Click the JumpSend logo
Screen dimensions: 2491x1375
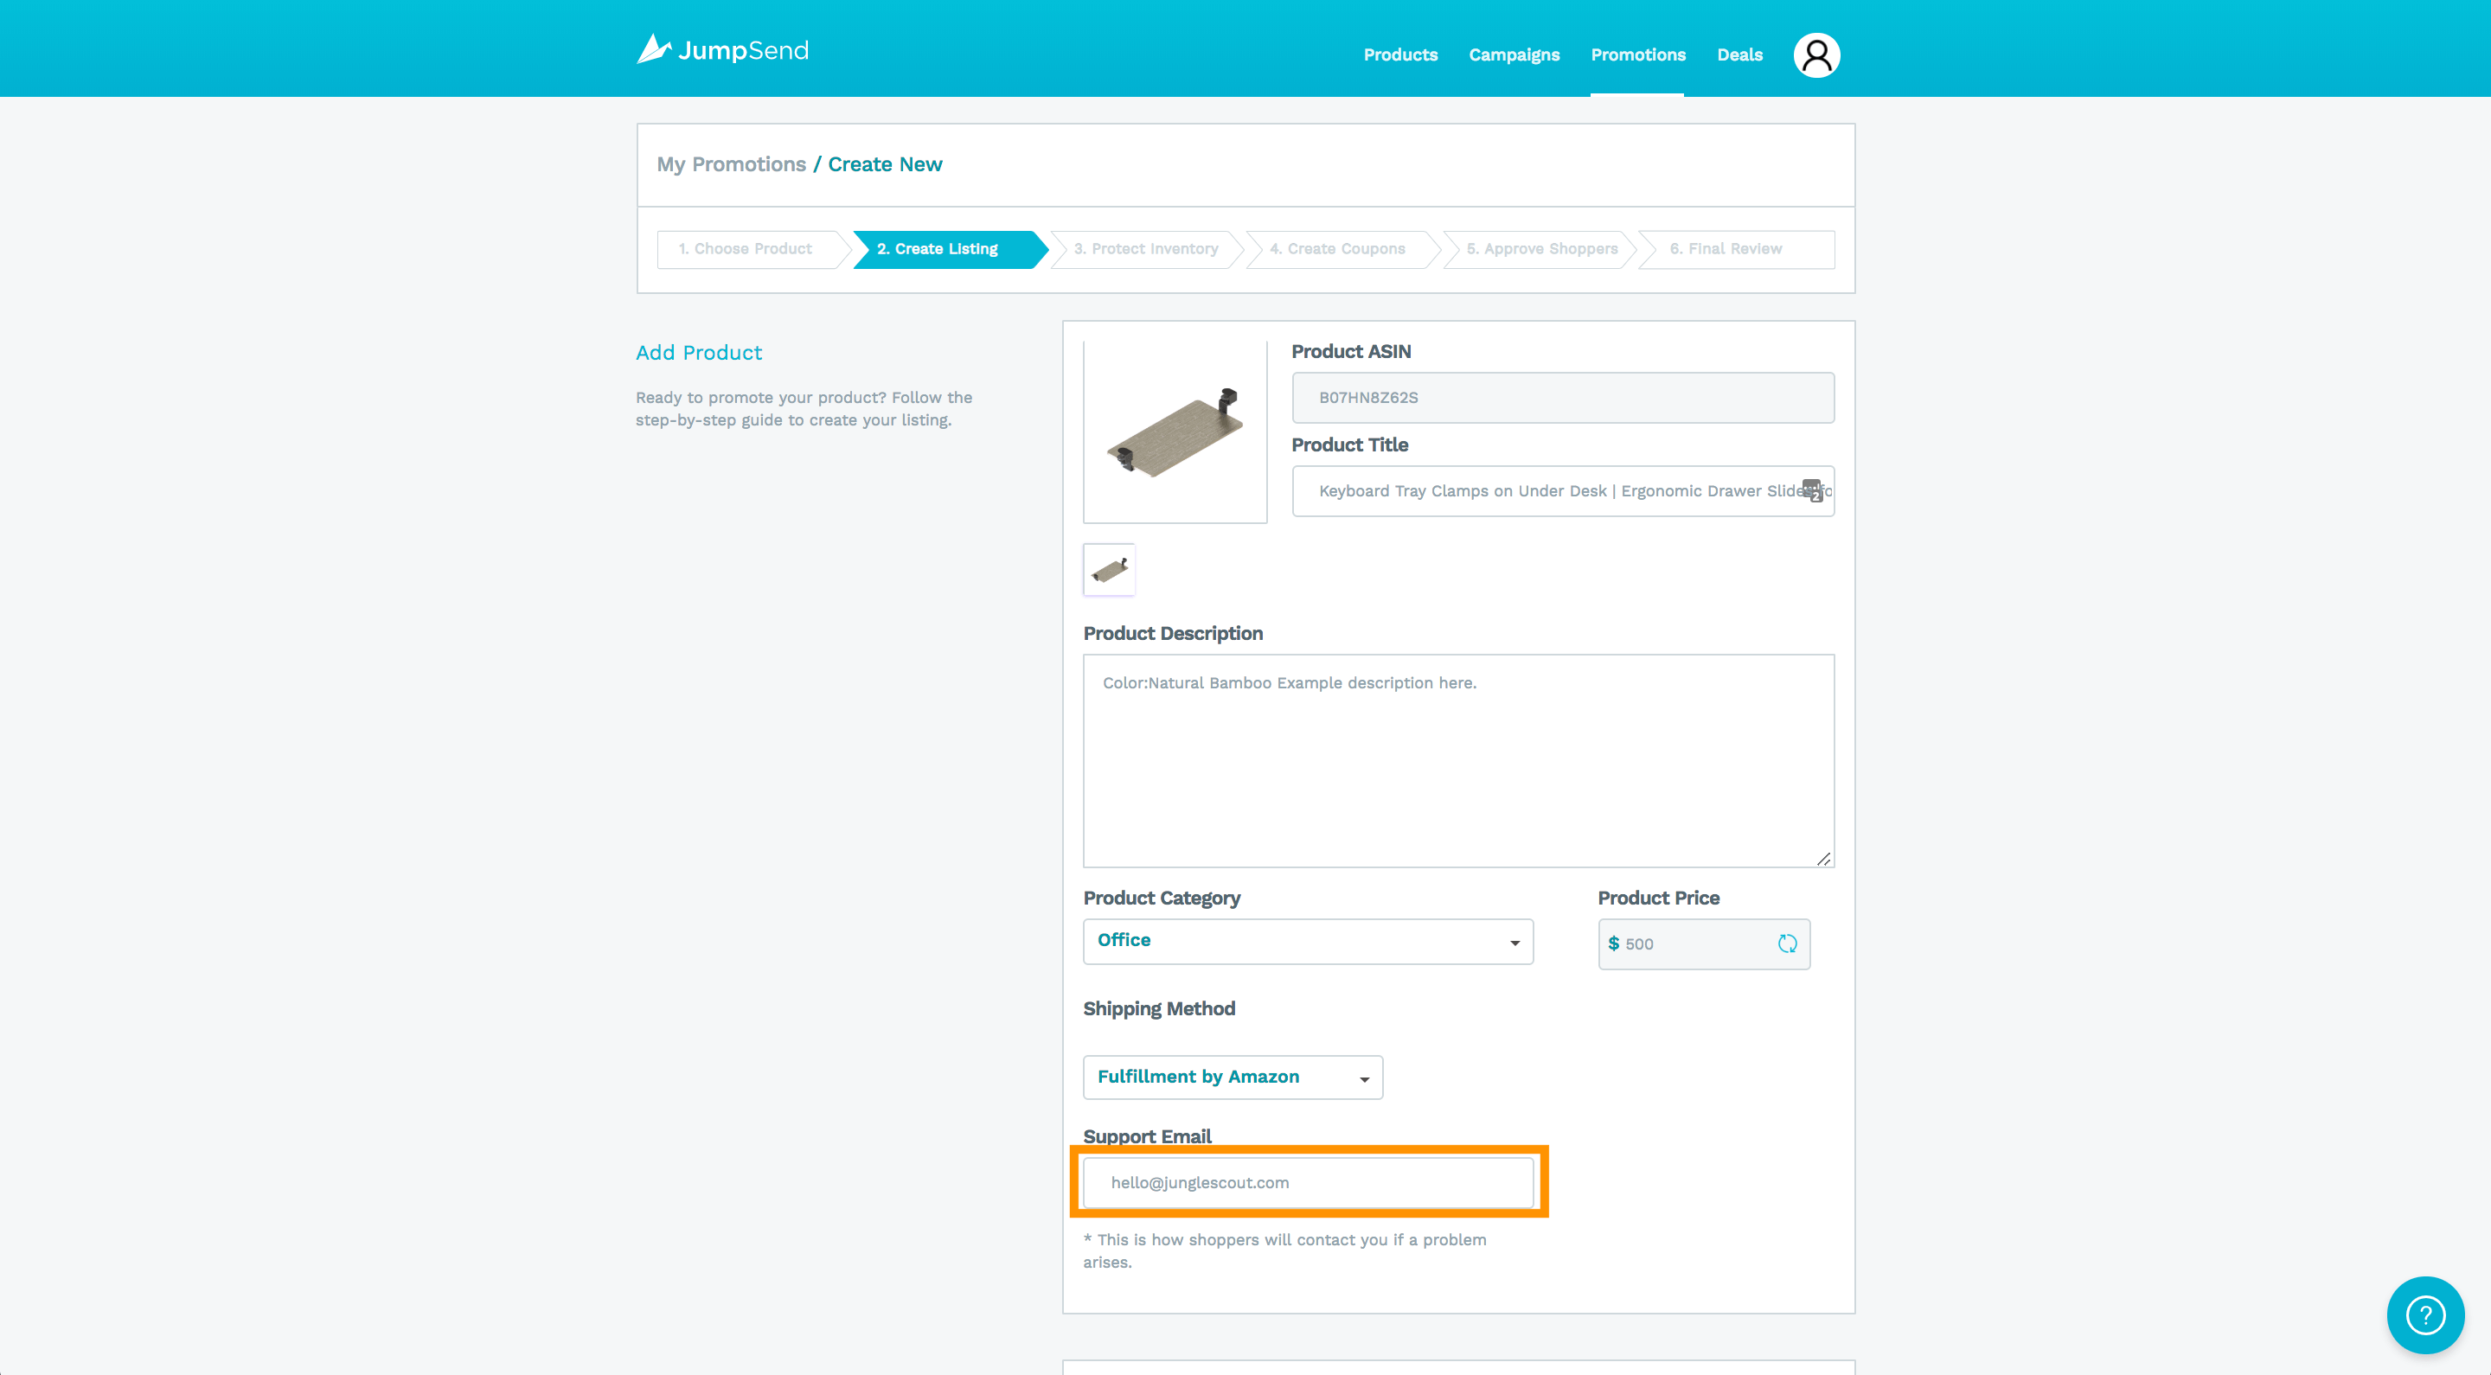pos(722,50)
